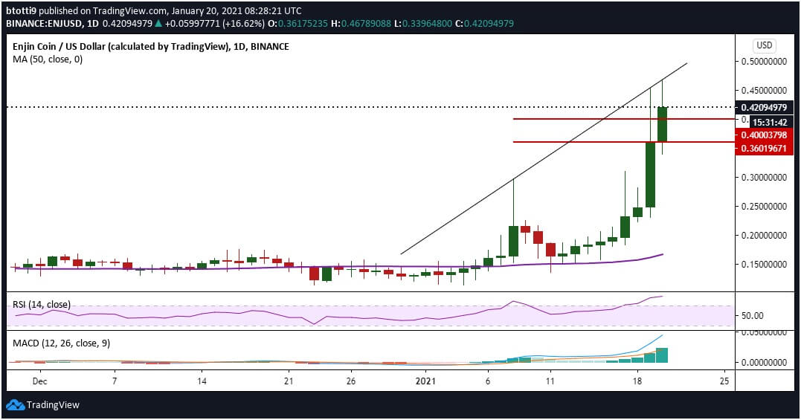This screenshot has height=420, width=801.
Task: Click the 0.45000000 price axis label
Action: pos(764,91)
